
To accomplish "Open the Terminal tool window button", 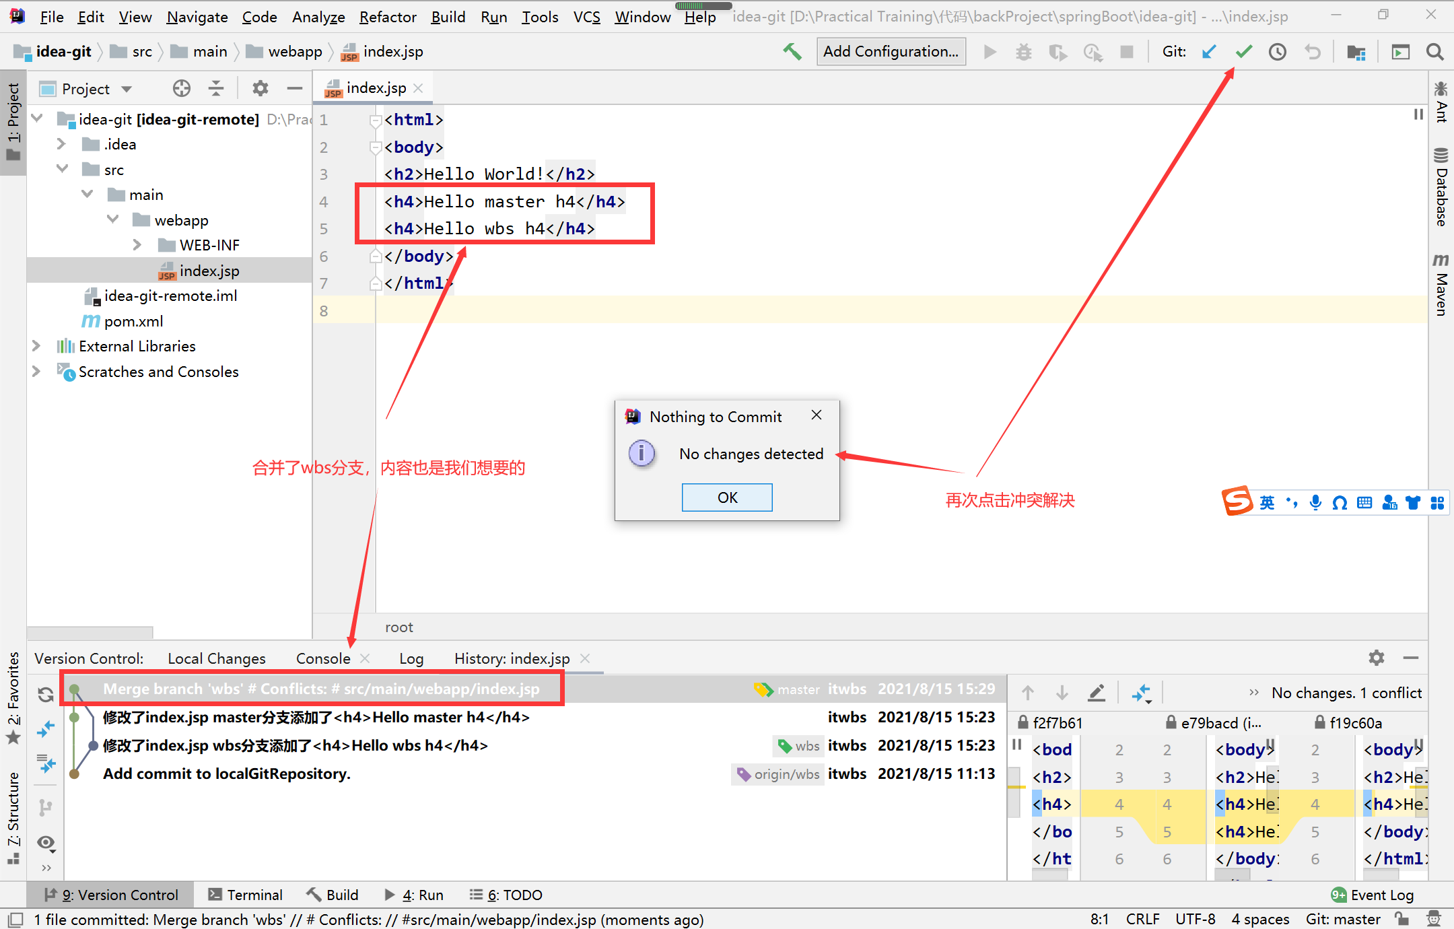I will point(245,895).
